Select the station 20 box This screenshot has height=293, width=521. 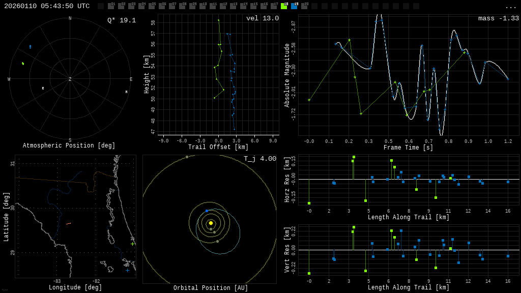point(304,6)
